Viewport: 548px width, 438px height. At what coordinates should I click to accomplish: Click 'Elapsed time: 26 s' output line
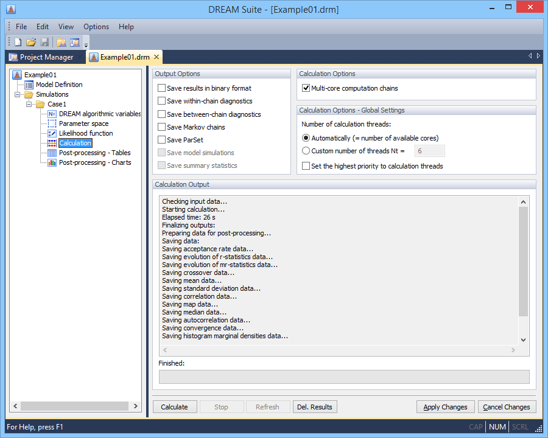189,217
